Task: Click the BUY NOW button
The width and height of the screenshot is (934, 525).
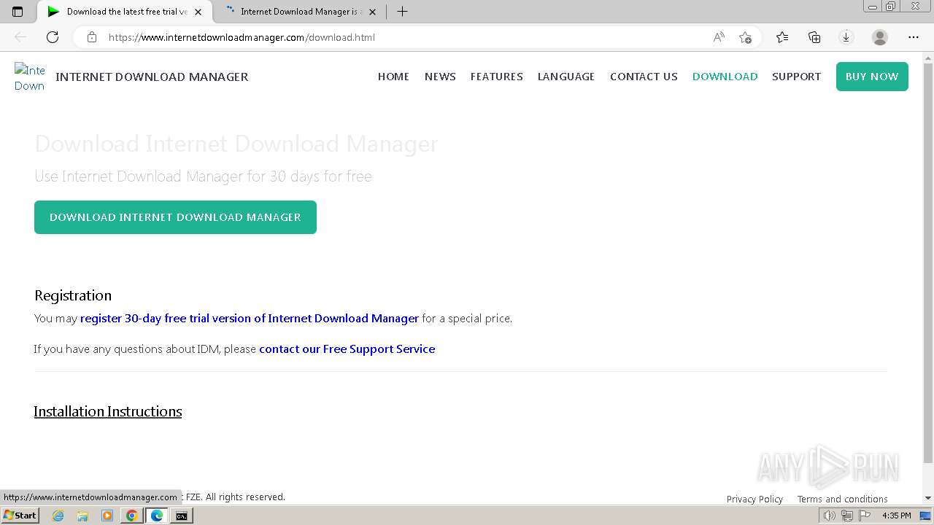Action: click(x=872, y=77)
